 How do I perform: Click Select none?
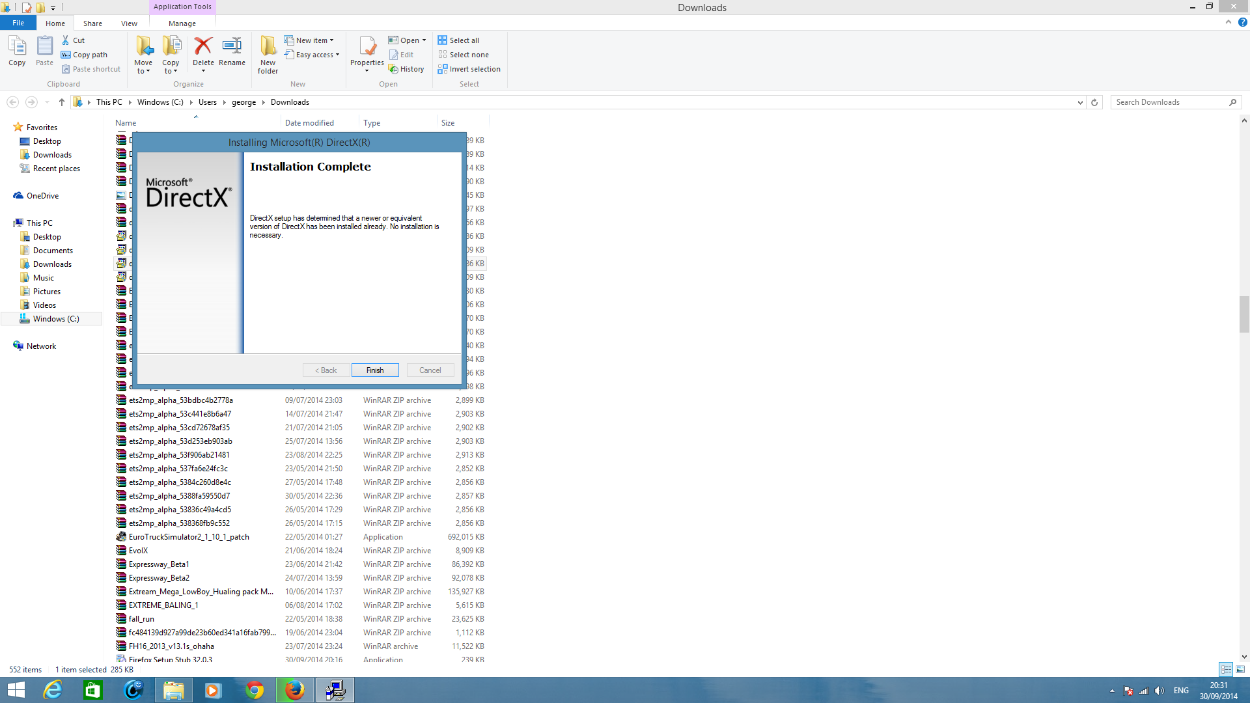click(x=464, y=55)
